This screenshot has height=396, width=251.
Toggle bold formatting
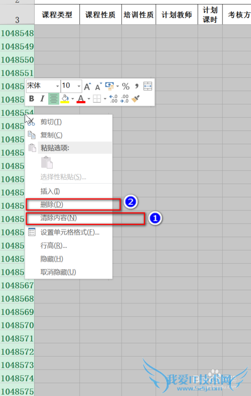(x=32, y=99)
